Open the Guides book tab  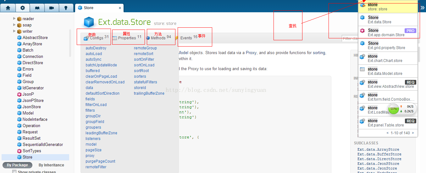click(37, 8)
